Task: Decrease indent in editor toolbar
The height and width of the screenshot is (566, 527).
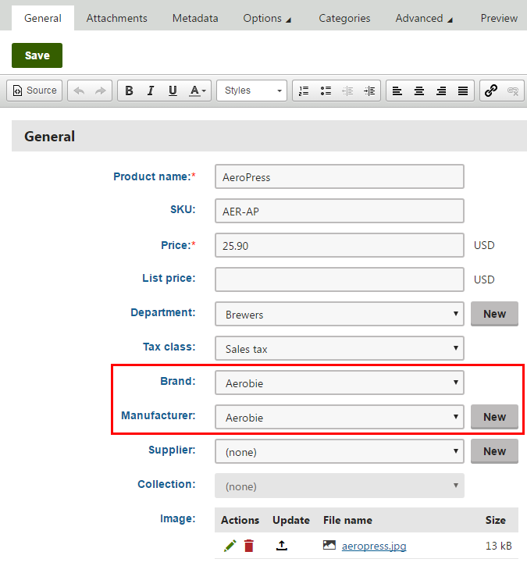Action: point(347,91)
